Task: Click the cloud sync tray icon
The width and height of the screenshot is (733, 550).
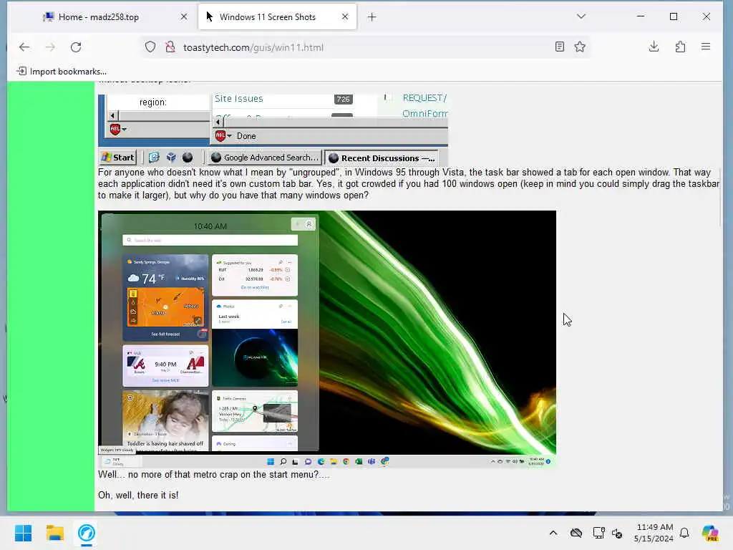Action: [576, 533]
